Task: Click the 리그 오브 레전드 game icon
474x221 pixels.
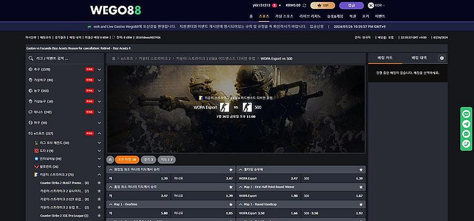Action: (x=36, y=143)
